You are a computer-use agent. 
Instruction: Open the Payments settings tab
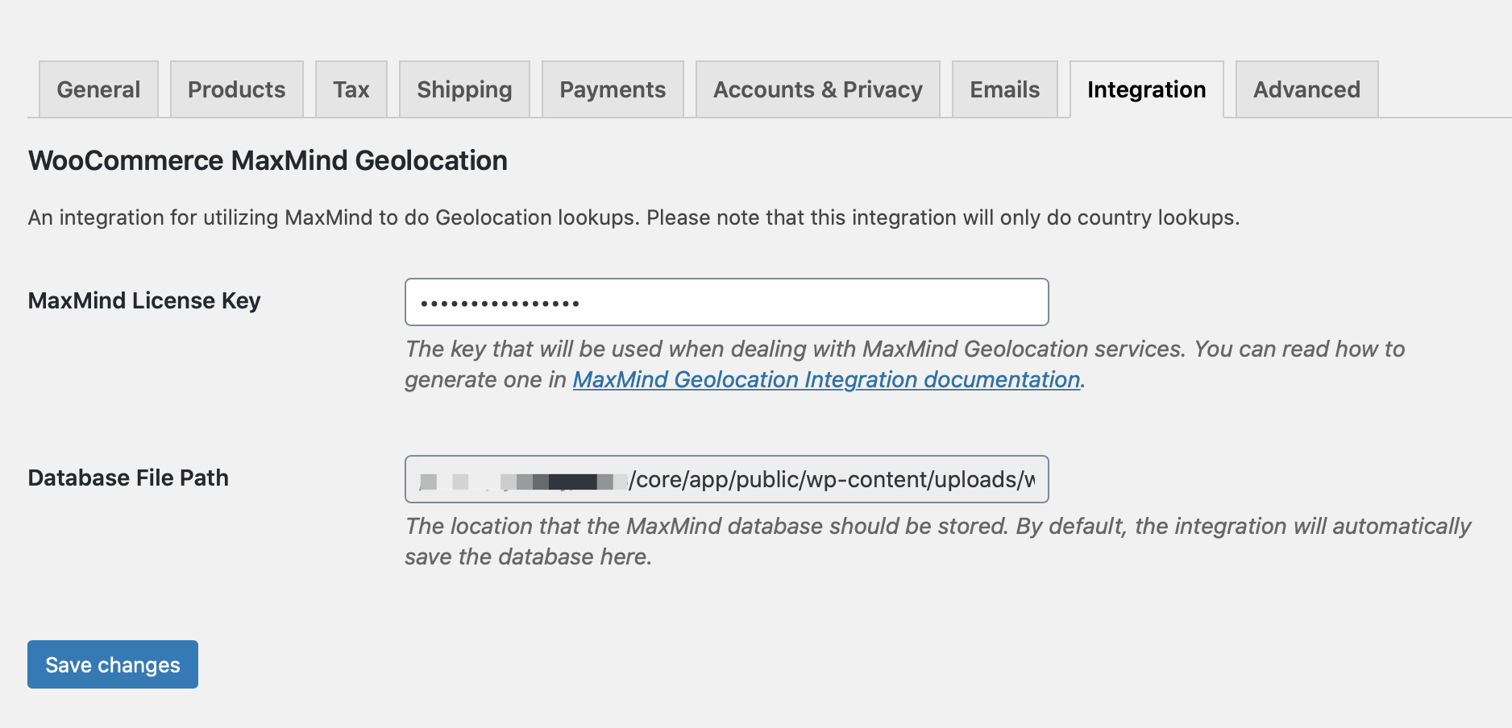(x=613, y=89)
